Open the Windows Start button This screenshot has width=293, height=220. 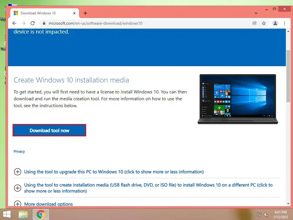pos(7,214)
